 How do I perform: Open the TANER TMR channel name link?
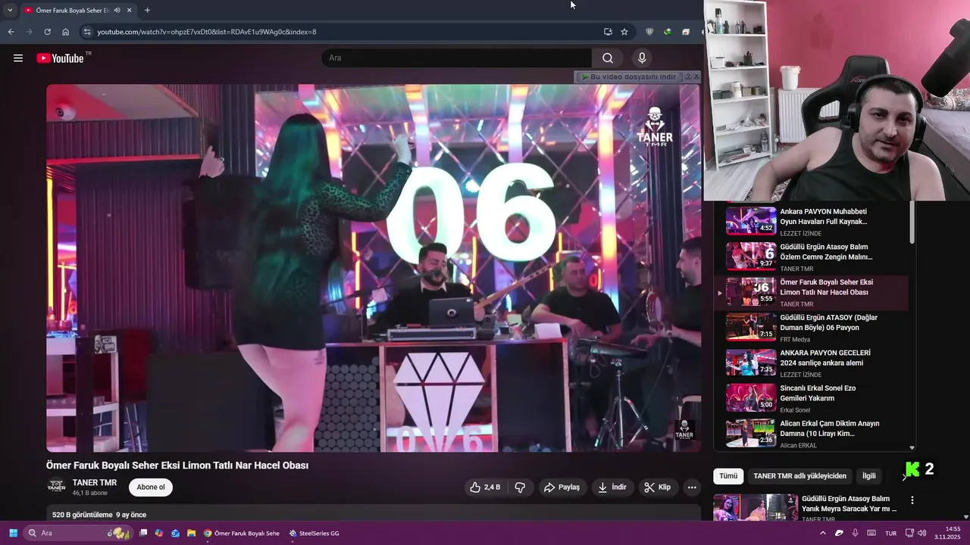pos(95,483)
